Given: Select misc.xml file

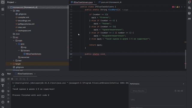Looking at the screenshot, I should click(x=22, y=27).
